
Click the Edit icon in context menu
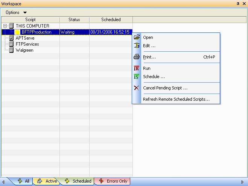(137, 45)
